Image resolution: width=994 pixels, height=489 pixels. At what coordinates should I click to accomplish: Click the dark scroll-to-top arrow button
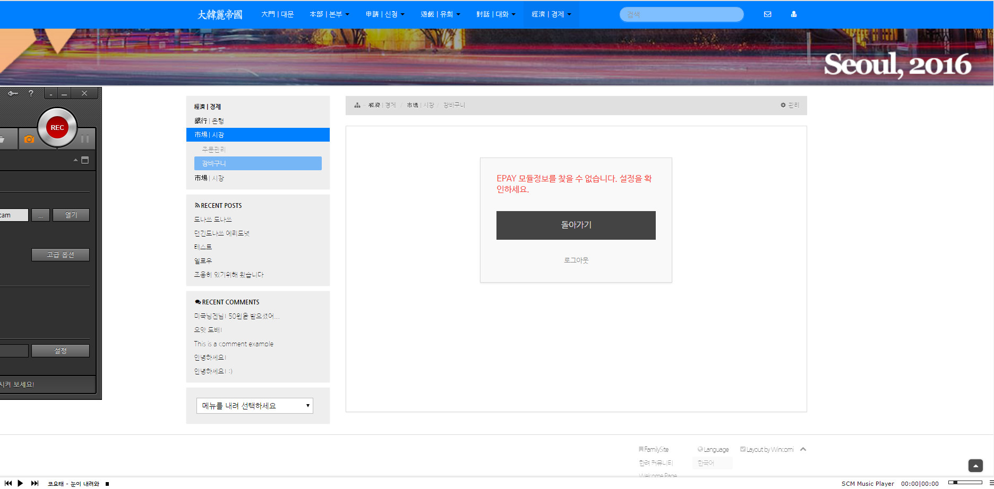[975, 465]
